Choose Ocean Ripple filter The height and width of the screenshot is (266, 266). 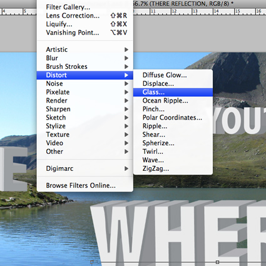(173, 101)
